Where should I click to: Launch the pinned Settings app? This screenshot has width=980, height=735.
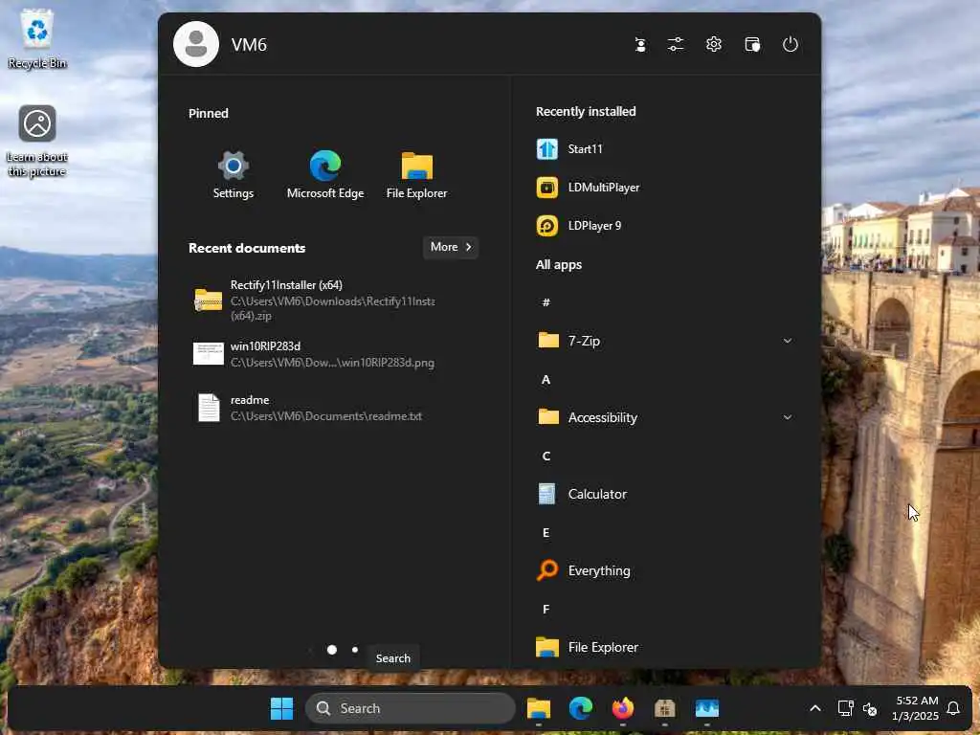click(x=234, y=174)
